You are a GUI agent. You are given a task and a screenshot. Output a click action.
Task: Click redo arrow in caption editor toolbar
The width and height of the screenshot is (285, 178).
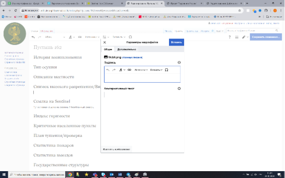pyautogui.click(x=114, y=70)
